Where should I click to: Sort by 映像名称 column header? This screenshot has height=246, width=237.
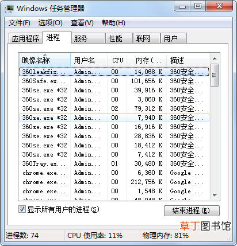pyautogui.click(x=45, y=60)
